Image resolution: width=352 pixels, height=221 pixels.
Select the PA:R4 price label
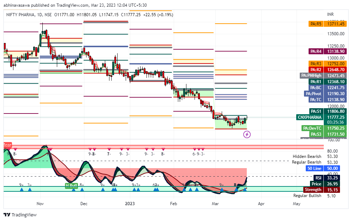[x=316, y=51]
